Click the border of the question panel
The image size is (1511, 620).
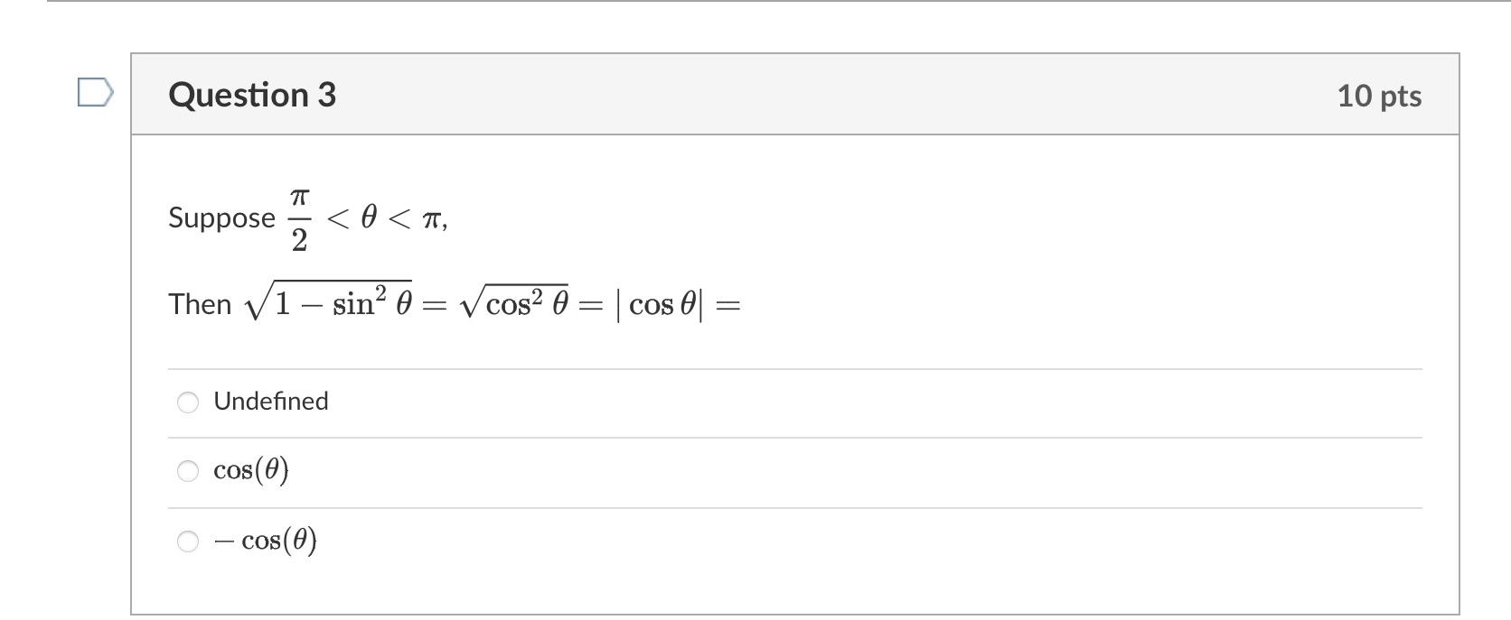point(135,361)
